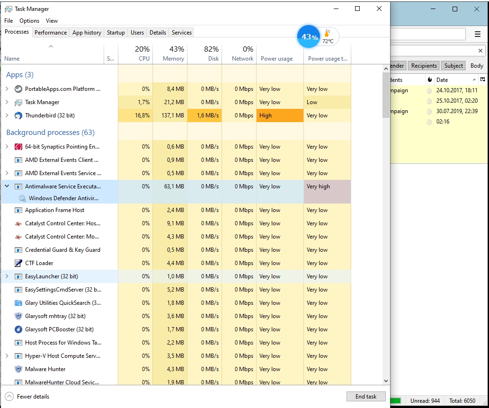Expand the Task Manager app row
The width and height of the screenshot is (489, 408).
point(7,102)
